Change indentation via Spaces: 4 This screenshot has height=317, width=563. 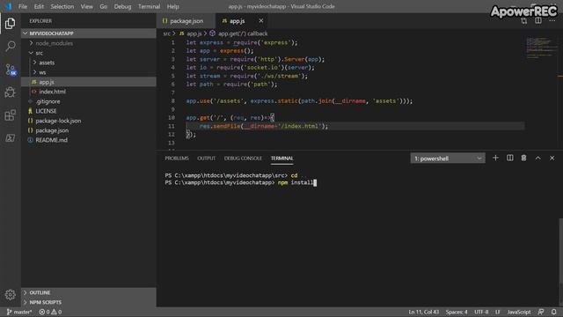pos(457,312)
